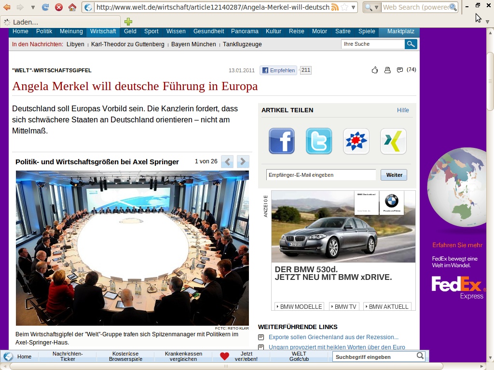Screen dimensions: 494x370
Task: Share the article on Facebook icon
Action: [x=282, y=141]
